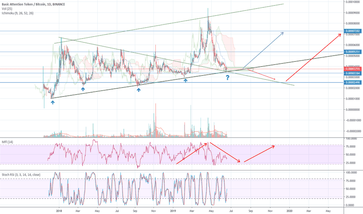Viewport: 363px width, 214px height.
Task: Click the 2020 label on the time axis
Action: coord(289,211)
